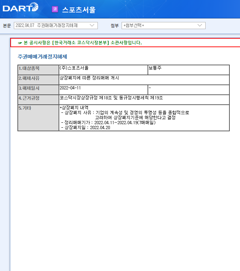Viewport: 240px width, 271px height.
Task: Click the 스포츠서울 company name header
Action: pos(79,10)
